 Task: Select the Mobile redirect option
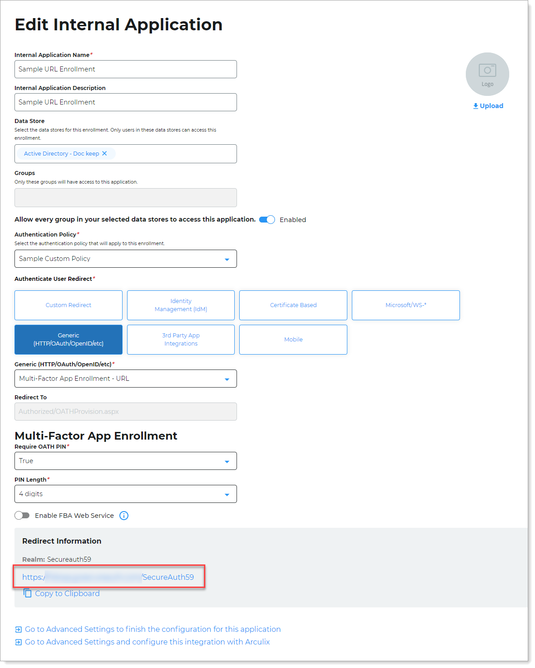pos(293,339)
